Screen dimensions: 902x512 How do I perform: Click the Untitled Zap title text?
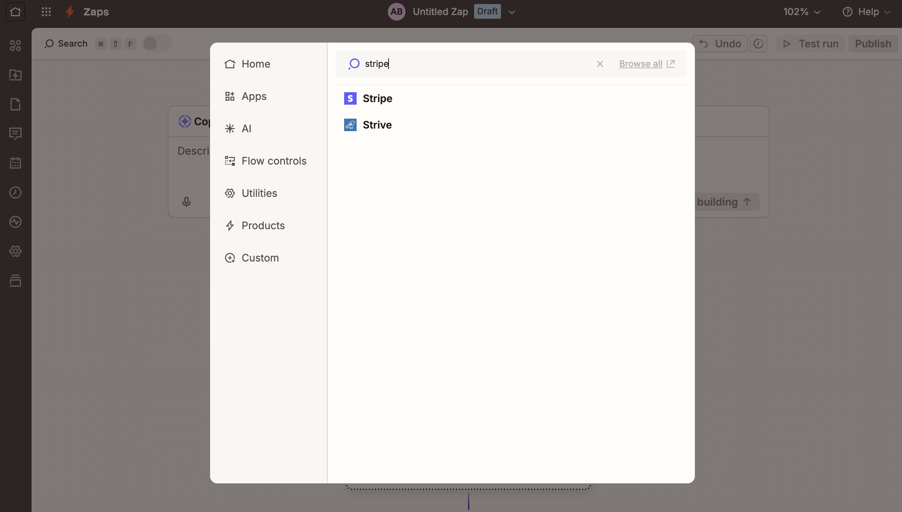(440, 12)
